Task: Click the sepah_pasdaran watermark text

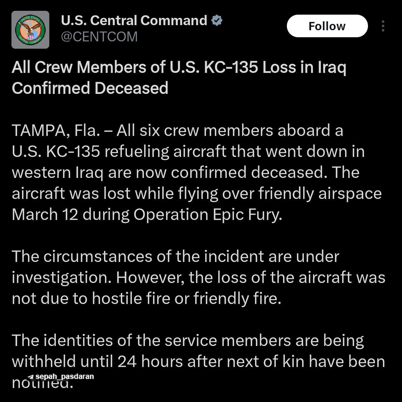Action: click(x=65, y=377)
